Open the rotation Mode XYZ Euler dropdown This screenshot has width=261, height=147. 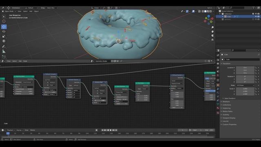(246, 85)
